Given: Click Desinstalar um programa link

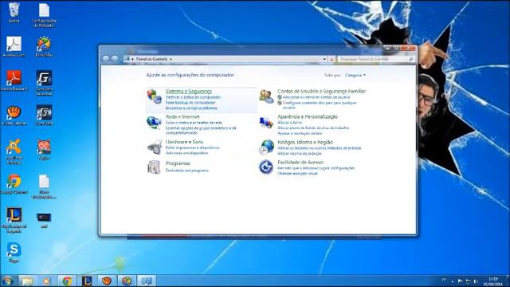Looking at the screenshot, I should tap(187, 171).
